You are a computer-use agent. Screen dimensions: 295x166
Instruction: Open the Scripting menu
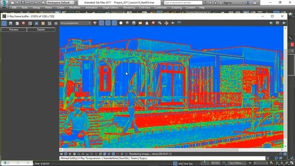click(x=177, y=7)
